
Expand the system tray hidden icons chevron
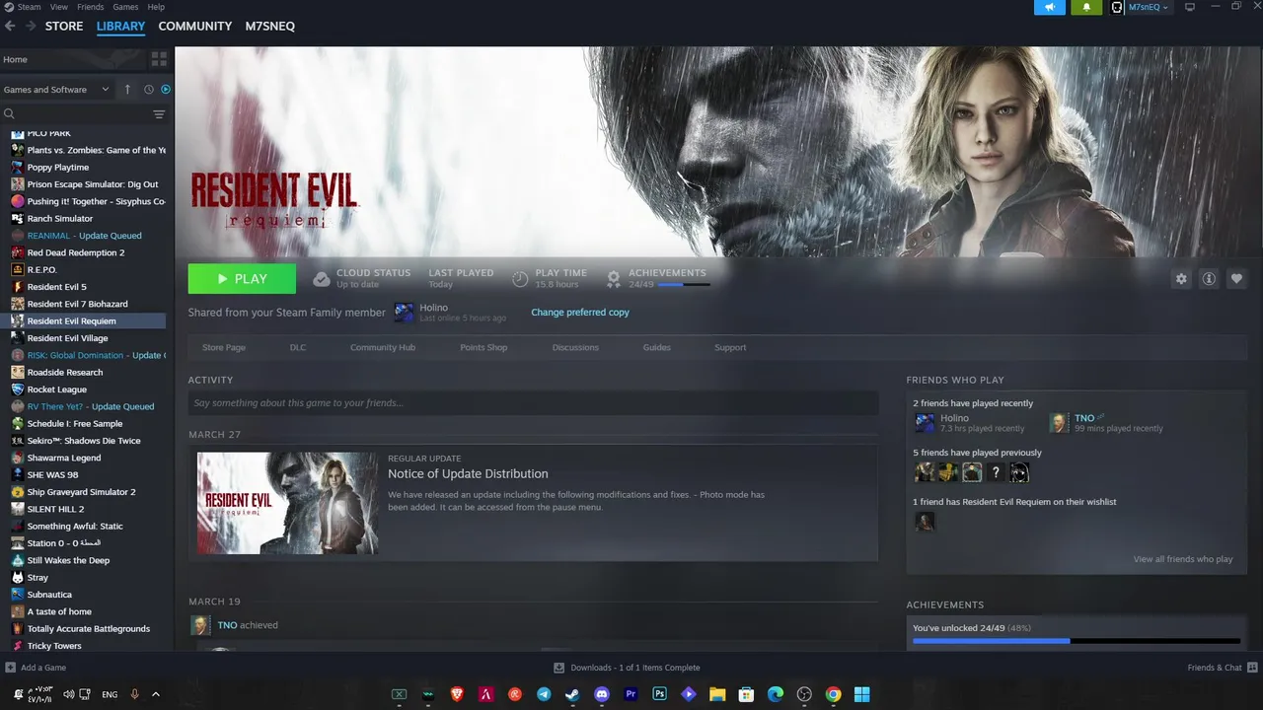pos(156,694)
